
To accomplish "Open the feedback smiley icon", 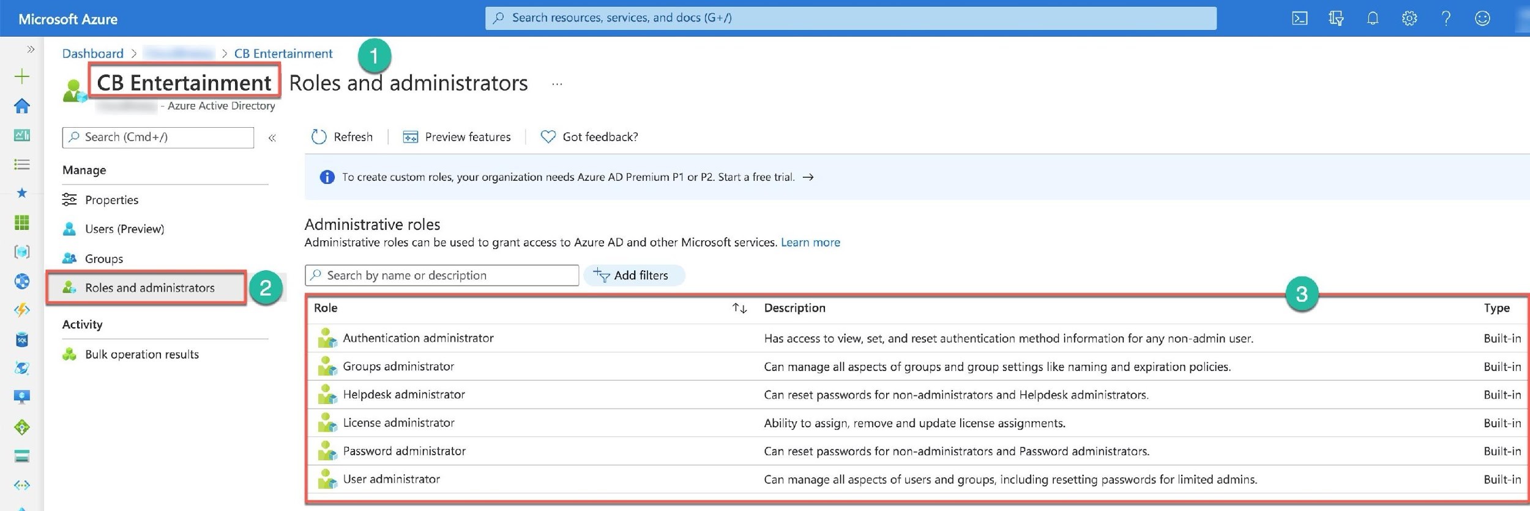I will [1482, 18].
